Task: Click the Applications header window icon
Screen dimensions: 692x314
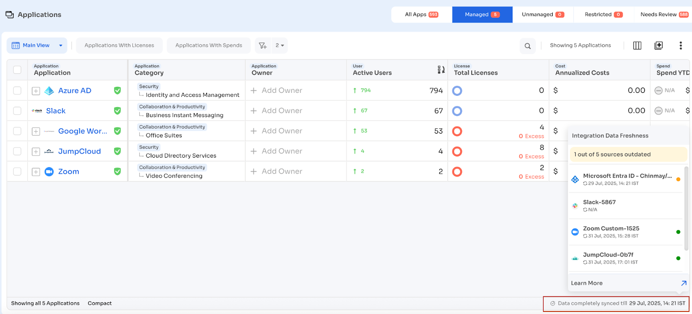Action: [x=10, y=15]
